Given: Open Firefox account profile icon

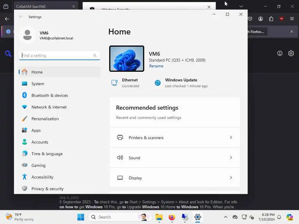Looking at the screenshot, I should pos(260,19).
